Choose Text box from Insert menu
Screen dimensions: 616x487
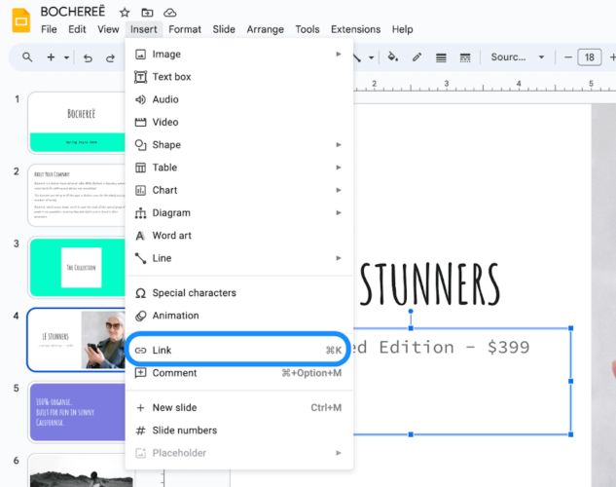(238, 77)
